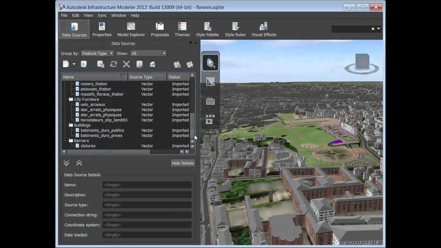The width and height of the screenshot is (441, 248).
Task: Activate the Select tool in viewport toolbar
Action: pos(210,63)
